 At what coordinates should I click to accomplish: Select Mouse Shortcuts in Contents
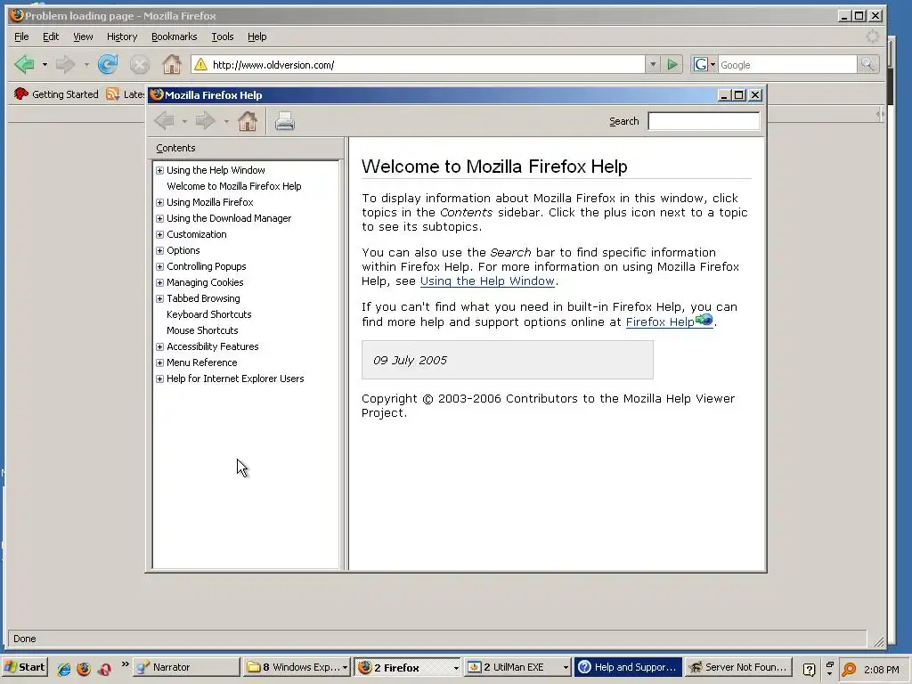202,330
